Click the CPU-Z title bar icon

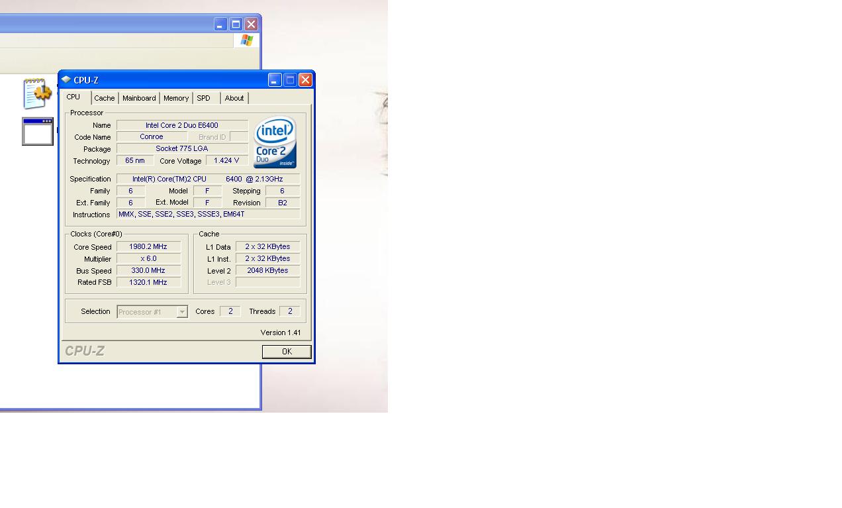pos(66,79)
